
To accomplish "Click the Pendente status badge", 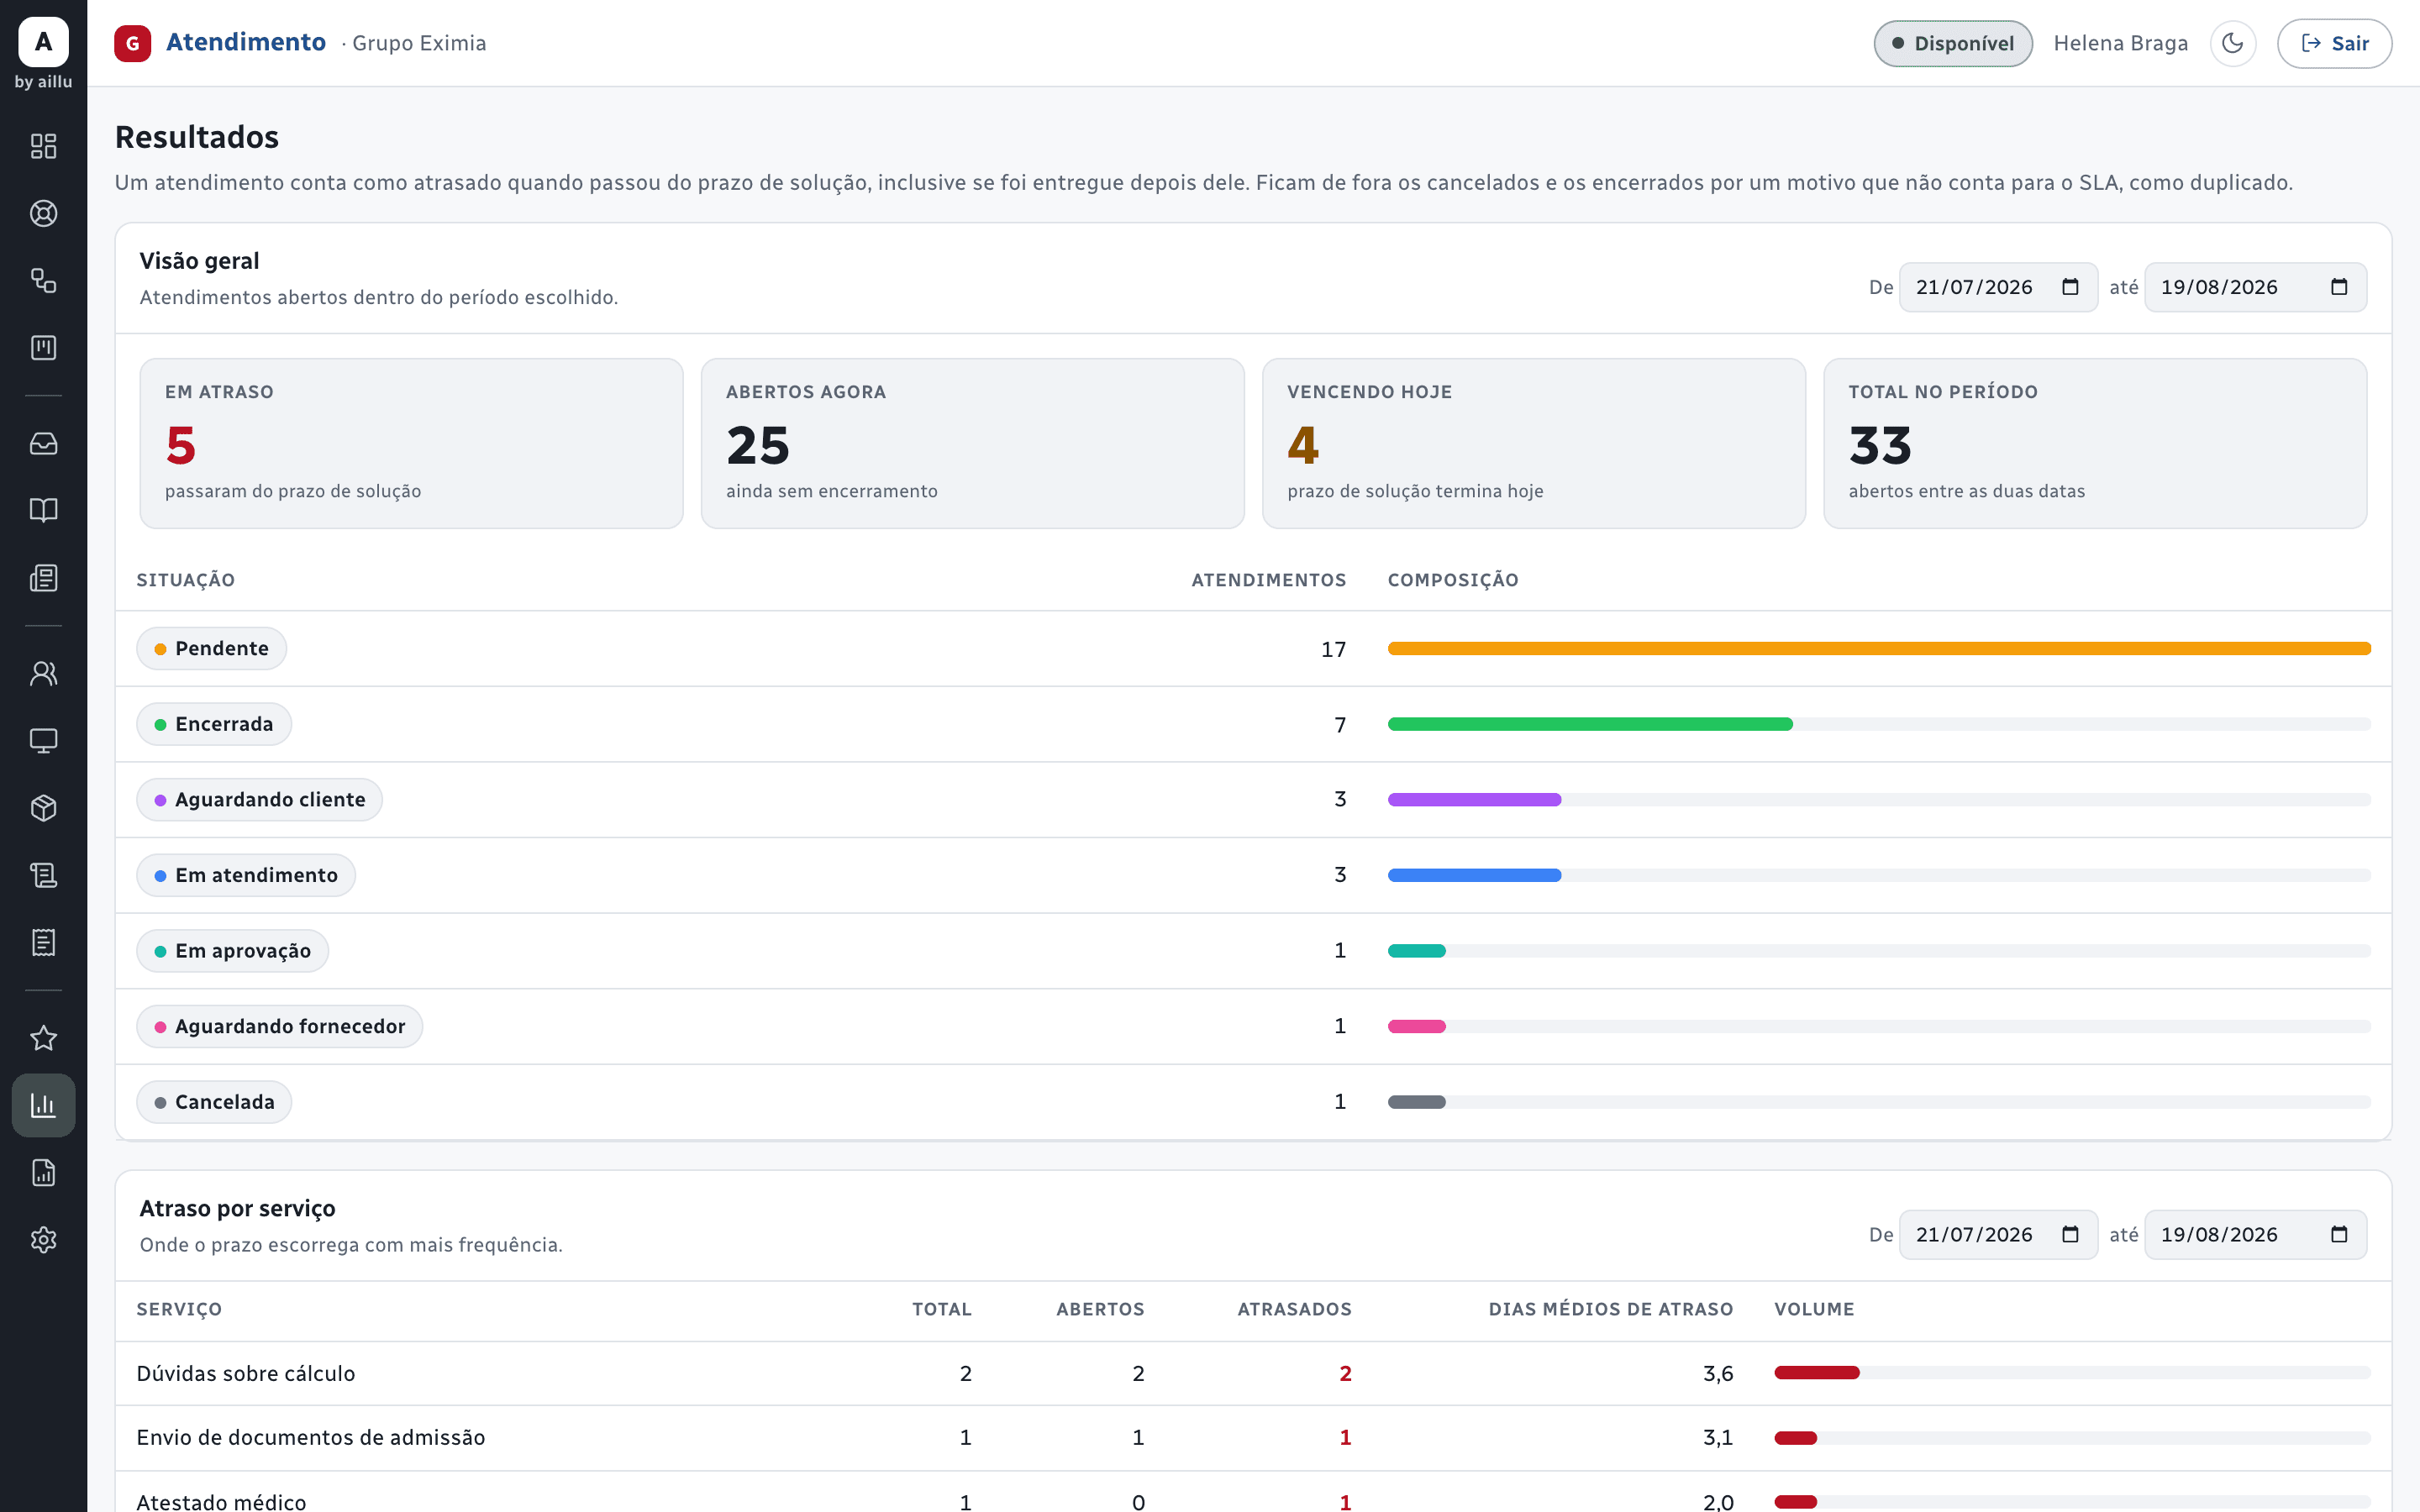I will 211,648.
